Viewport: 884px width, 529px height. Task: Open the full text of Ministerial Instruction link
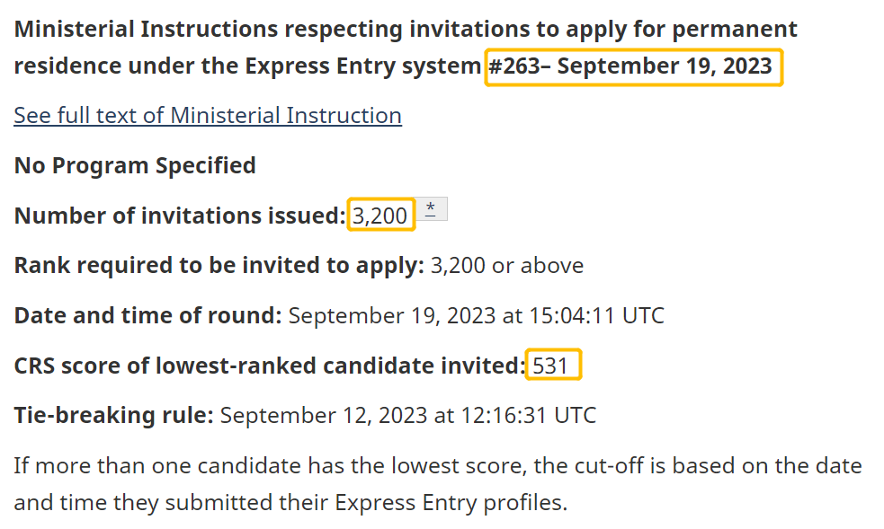(208, 116)
